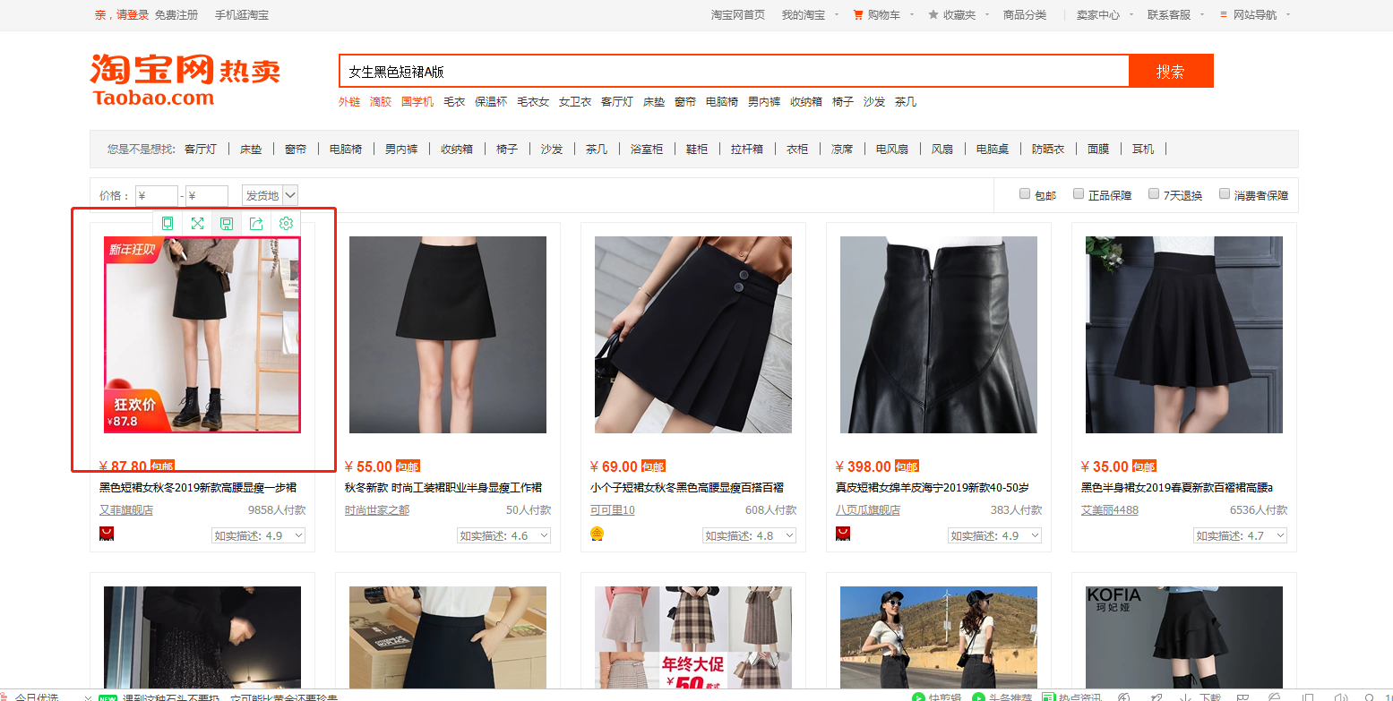Viewport: 1393px width, 701px height.
Task: Click the save image floppy-disk icon
Action: pos(227,223)
